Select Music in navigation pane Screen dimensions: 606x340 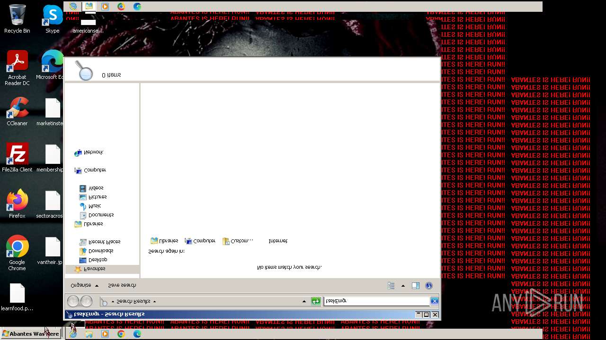coord(90,206)
